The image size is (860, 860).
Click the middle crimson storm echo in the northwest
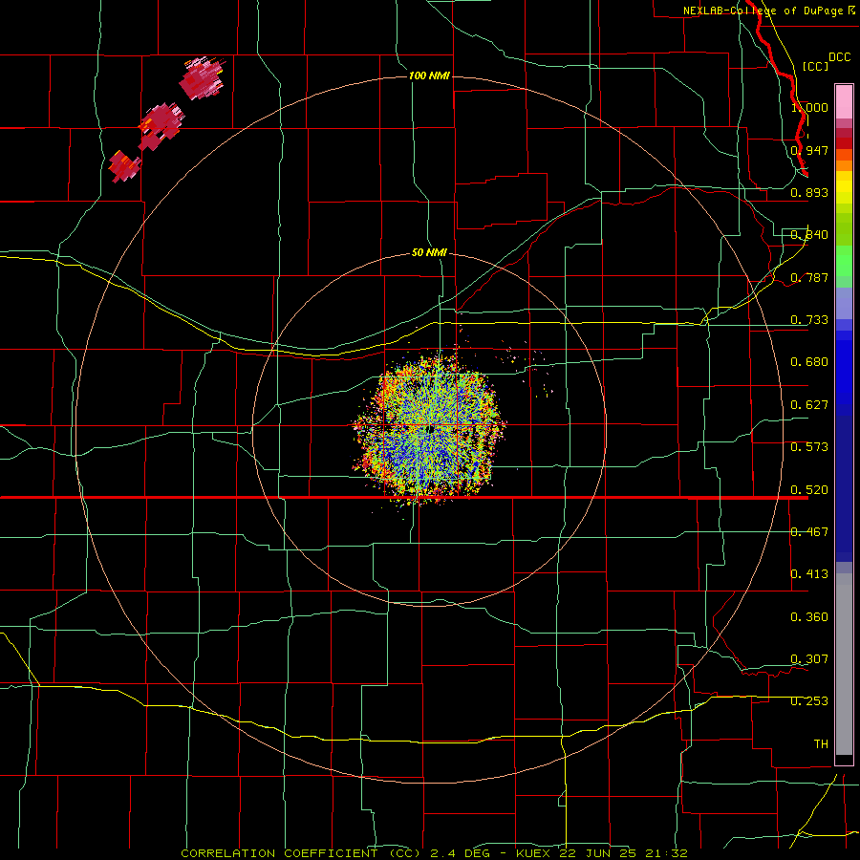(x=161, y=126)
